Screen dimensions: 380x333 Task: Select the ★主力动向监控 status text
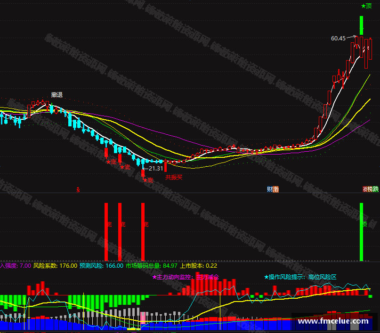coord(186,277)
